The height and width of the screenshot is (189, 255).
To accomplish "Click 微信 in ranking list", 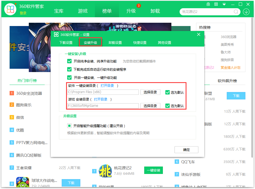I will (20, 117).
